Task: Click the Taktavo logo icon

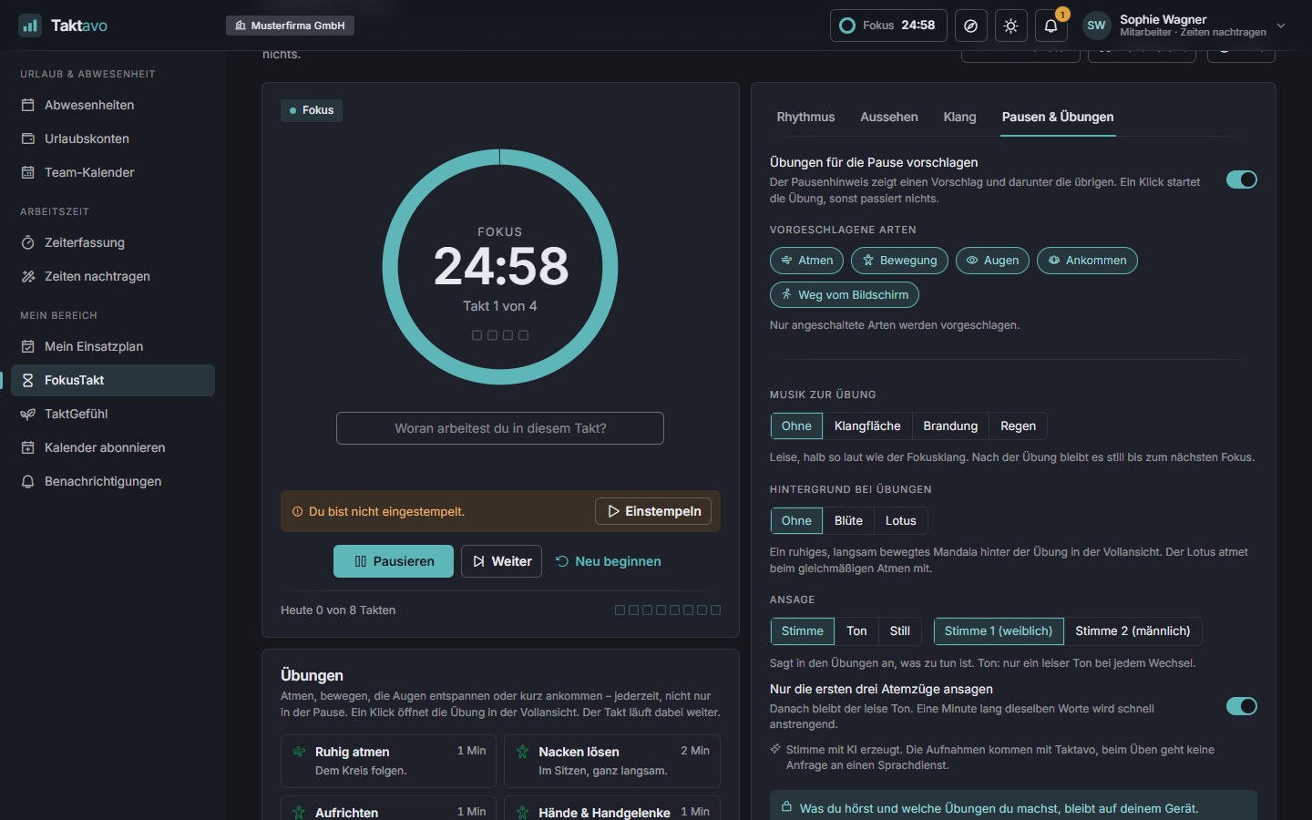Action: click(x=30, y=26)
